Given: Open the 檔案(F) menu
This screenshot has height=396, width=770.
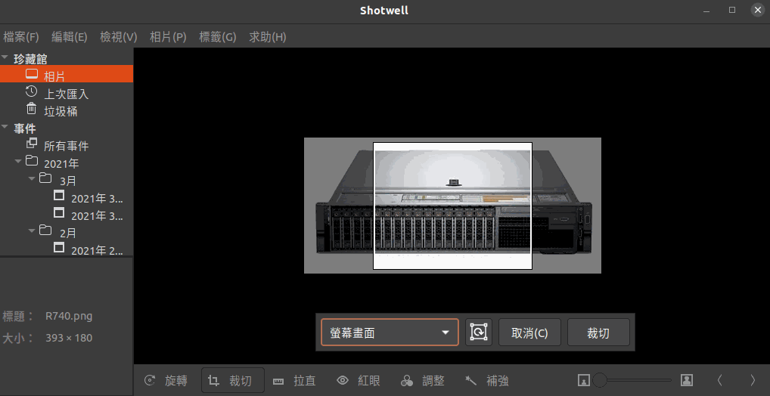Looking at the screenshot, I should (21, 37).
